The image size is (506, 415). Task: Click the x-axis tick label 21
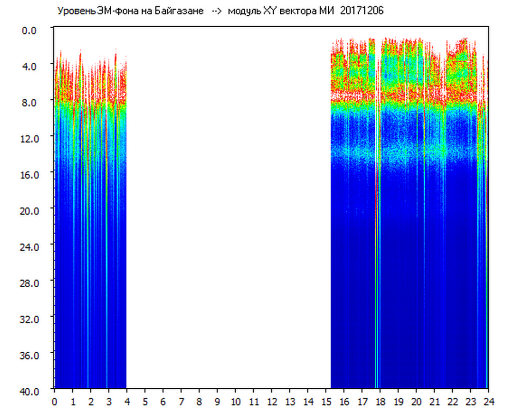click(434, 402)
